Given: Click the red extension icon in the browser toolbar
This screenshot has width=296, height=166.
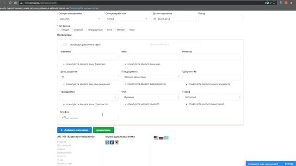Looking at the screenshot, I should [286, 3].
